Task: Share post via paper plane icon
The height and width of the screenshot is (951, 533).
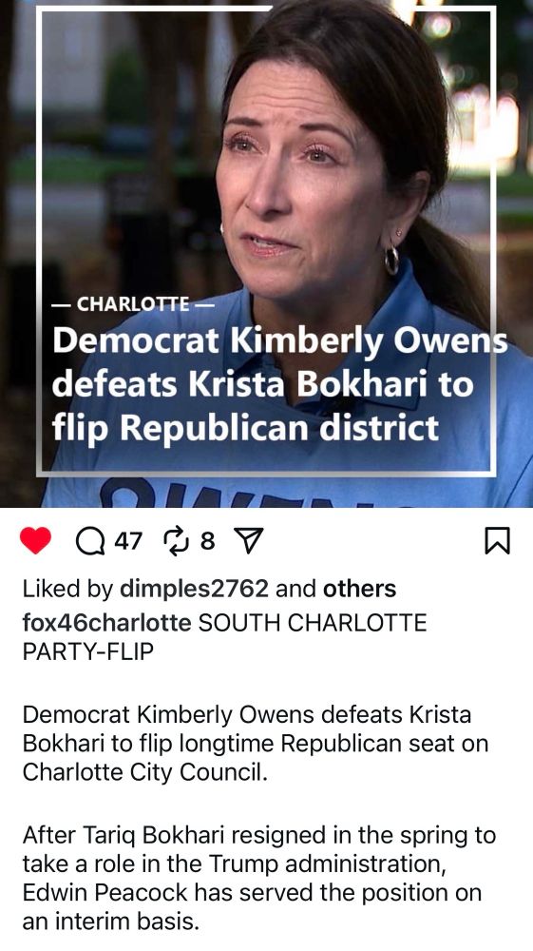Action: click(248, 540)
